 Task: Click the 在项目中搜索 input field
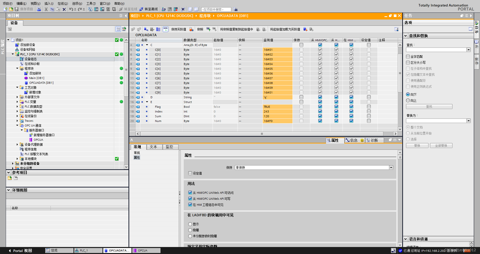tap(216, 9)
